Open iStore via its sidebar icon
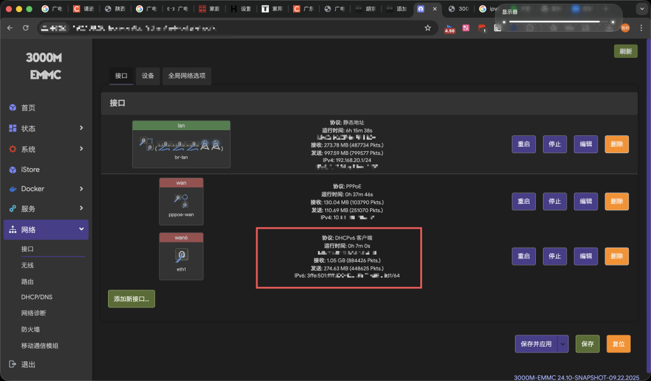This screenshot has height=381, width=651. coord(13,170)
